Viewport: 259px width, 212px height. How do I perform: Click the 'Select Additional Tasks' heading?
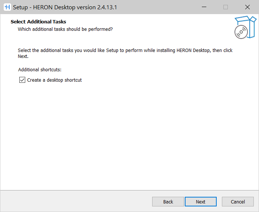click(x=38, y=22)
